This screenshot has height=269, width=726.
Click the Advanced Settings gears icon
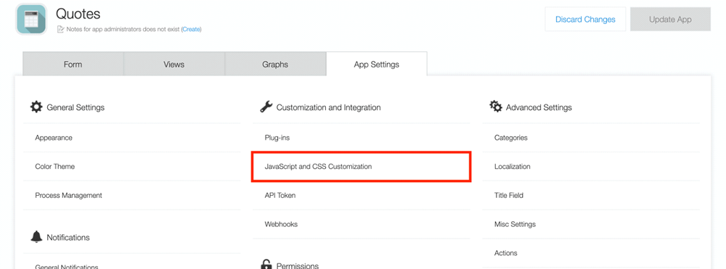496,107
